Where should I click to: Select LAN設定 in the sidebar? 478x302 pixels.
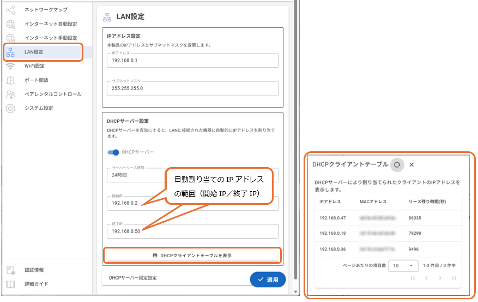(x=44, y=52)
